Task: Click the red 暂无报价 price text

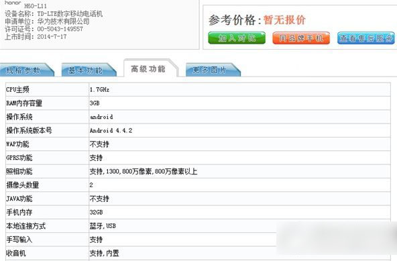Action: click(284, 20)
